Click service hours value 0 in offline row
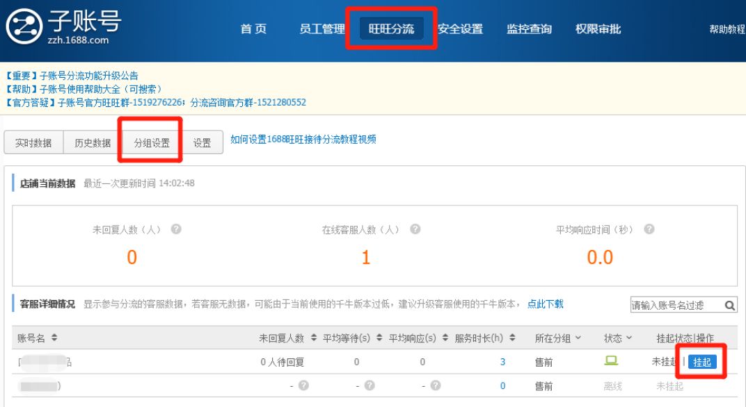The width and height of the screenshot is (746, 407). (502, 385)
